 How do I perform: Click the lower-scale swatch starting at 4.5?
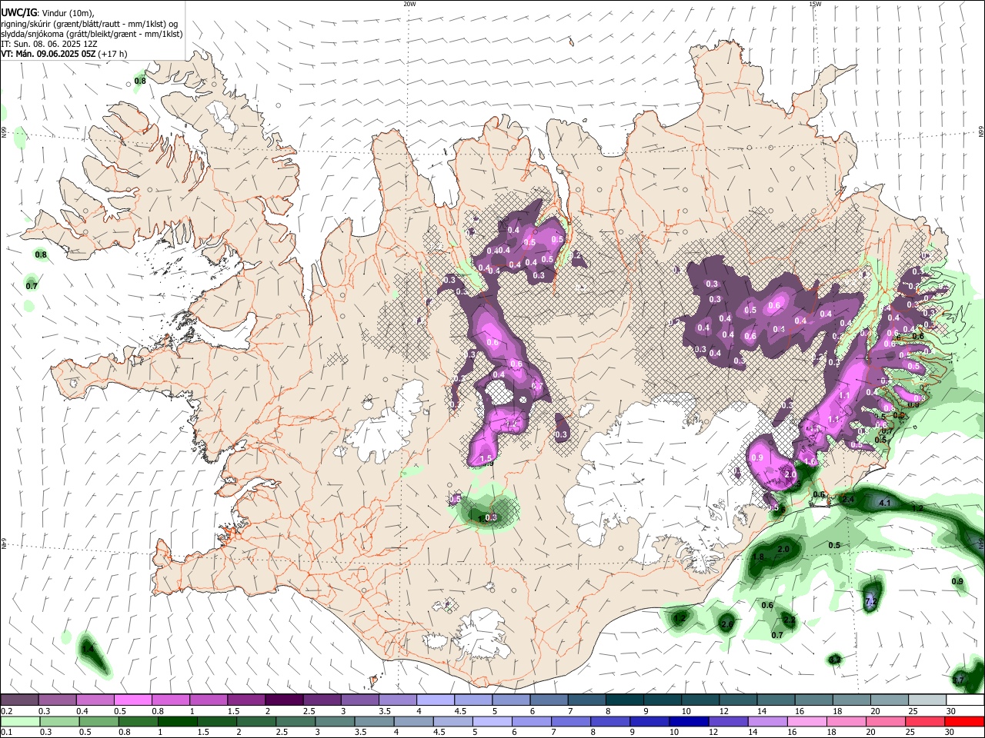[452, 721]
